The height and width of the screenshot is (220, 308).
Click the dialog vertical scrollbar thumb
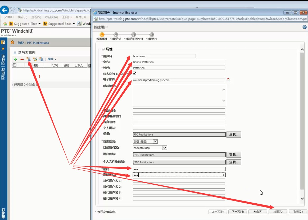(302, 121)
